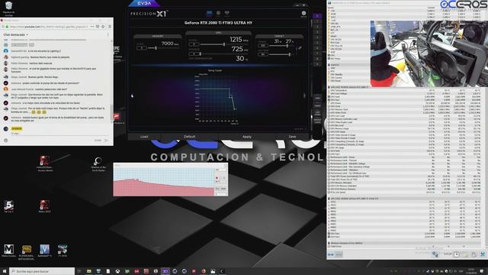Open chat options three-dot menu
Screen dimensions: 488x275
(x=108, y=34)
